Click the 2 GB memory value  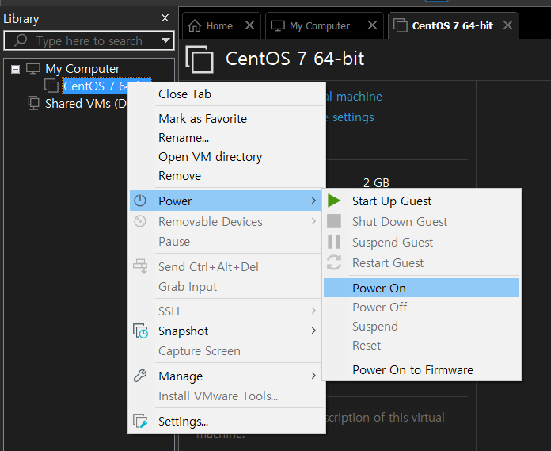(x=376, y=182)
